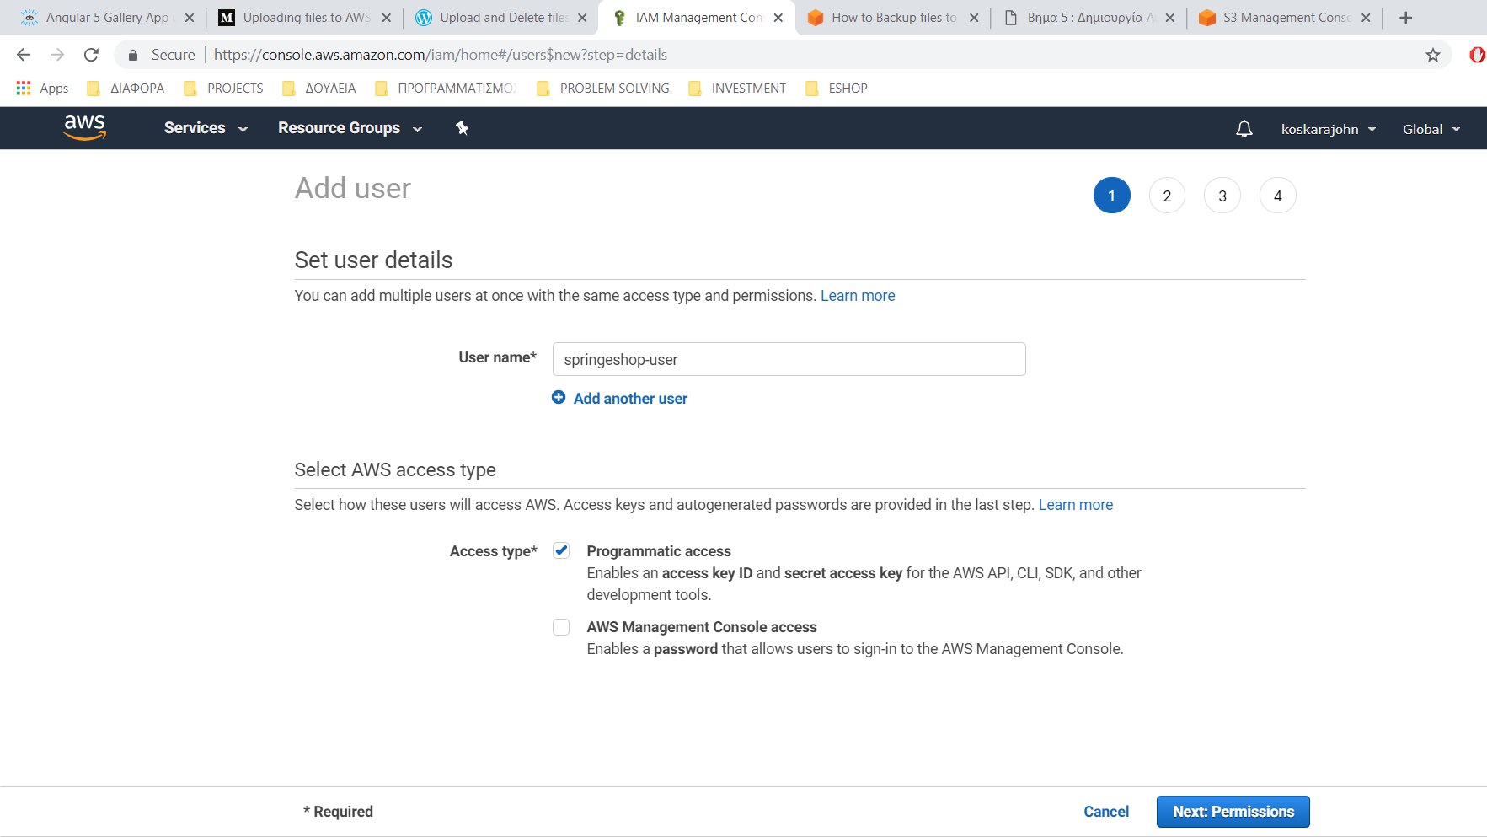Open the notifications bell icon

point(1244,129)
